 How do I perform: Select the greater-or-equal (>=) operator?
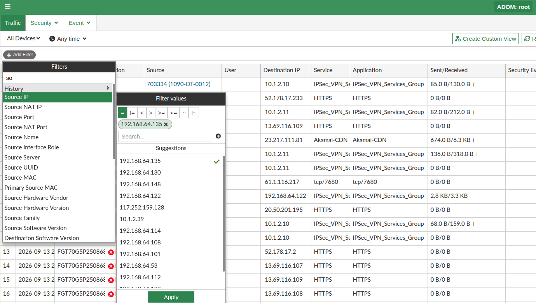point(161,113)
